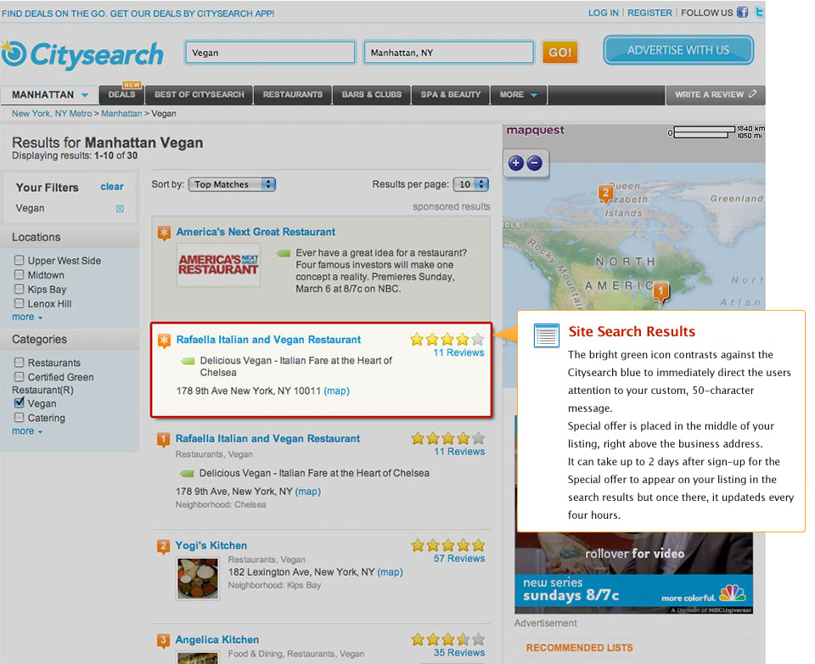Click the NBC peacock logo in the ad
This screenshot has width=815, height=664.
click(733, 594)
